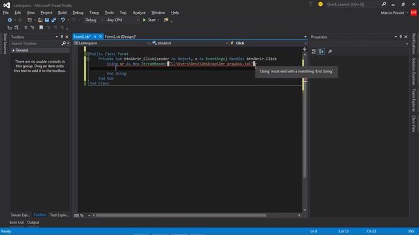Save the current file with Save icon

tap(47, 20)
